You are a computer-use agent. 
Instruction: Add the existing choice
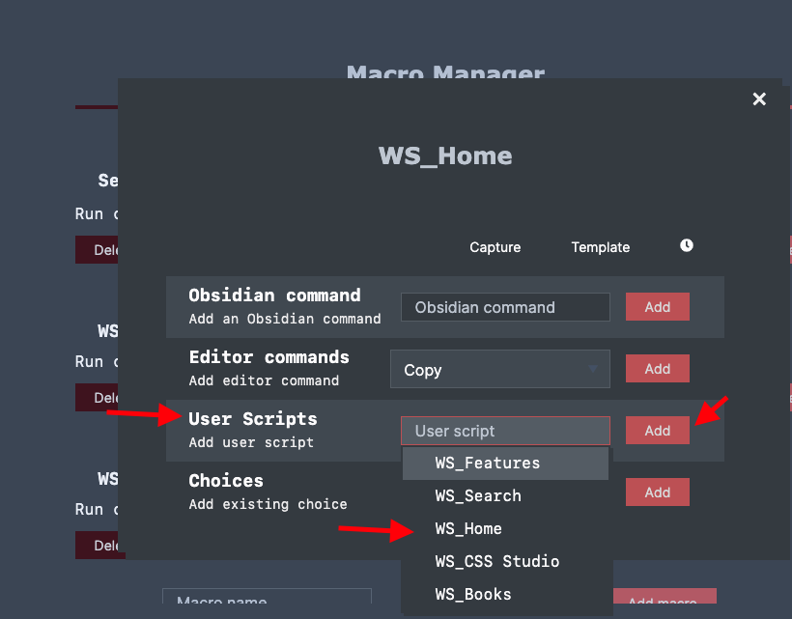point(657,492)
